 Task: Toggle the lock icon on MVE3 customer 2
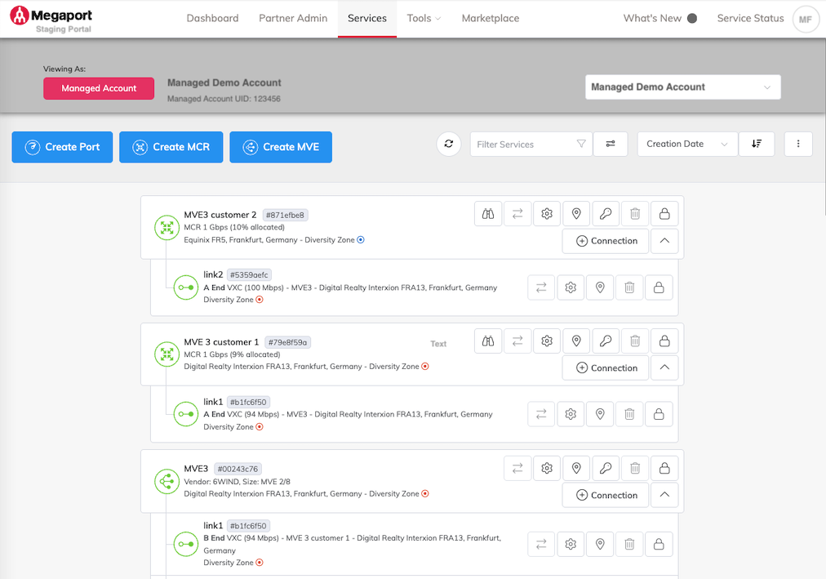coord(664,213)
